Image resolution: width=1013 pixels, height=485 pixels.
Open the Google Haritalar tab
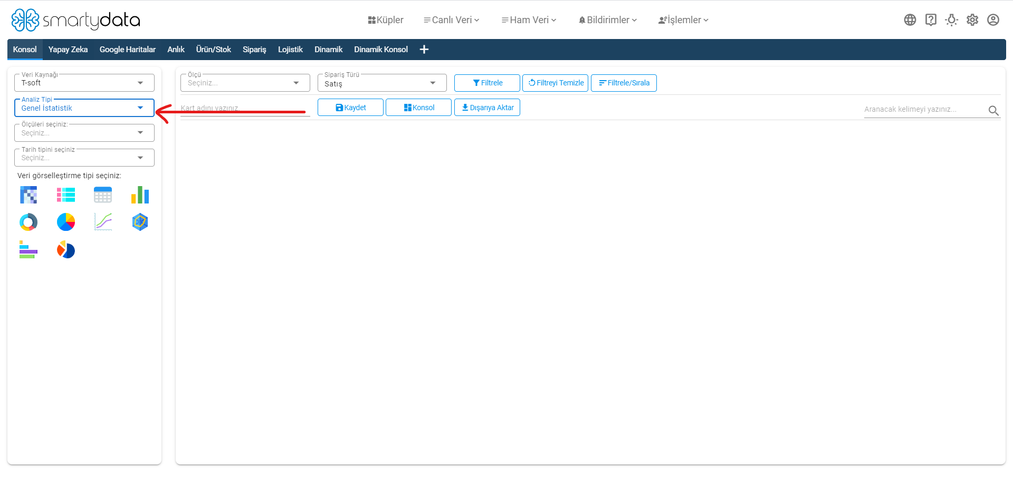pos(128,50)
